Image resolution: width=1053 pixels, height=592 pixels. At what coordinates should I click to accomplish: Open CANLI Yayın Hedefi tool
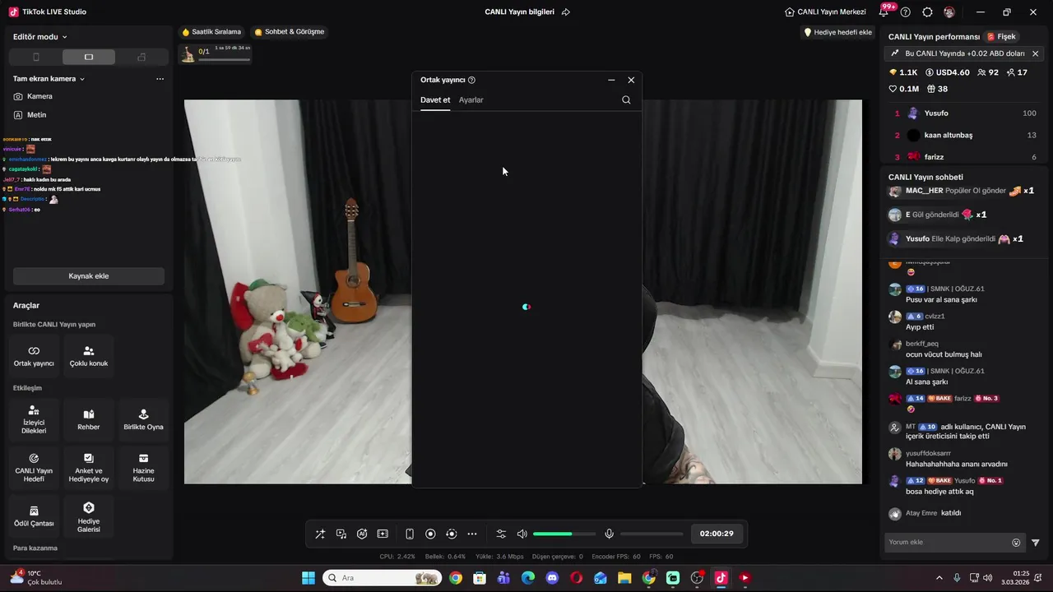tap(34, 468)
